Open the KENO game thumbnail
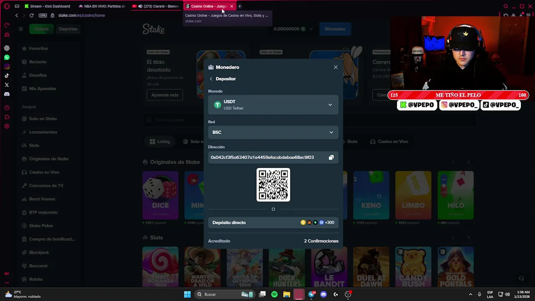The height and width of the screenshot is (301, 535). tap(371, 195)
